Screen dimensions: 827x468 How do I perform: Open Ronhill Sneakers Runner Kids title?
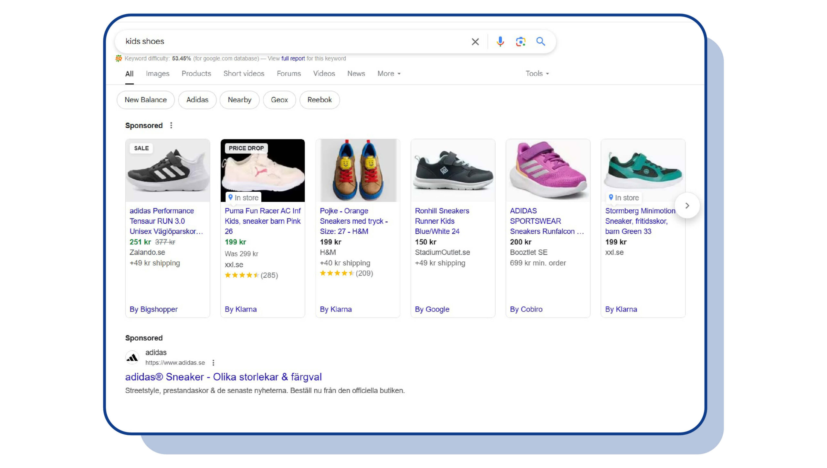click(x=442, y=221)
